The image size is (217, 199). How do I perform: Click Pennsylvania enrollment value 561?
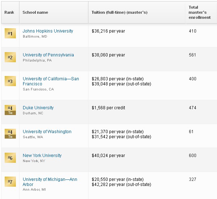(192, 55)
